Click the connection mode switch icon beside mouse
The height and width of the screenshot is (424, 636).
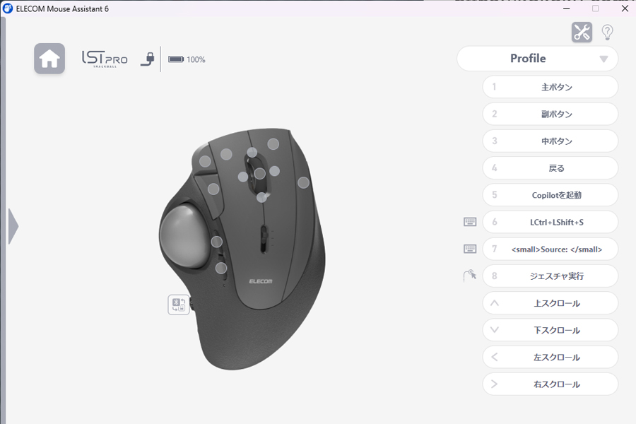(179, 305)
